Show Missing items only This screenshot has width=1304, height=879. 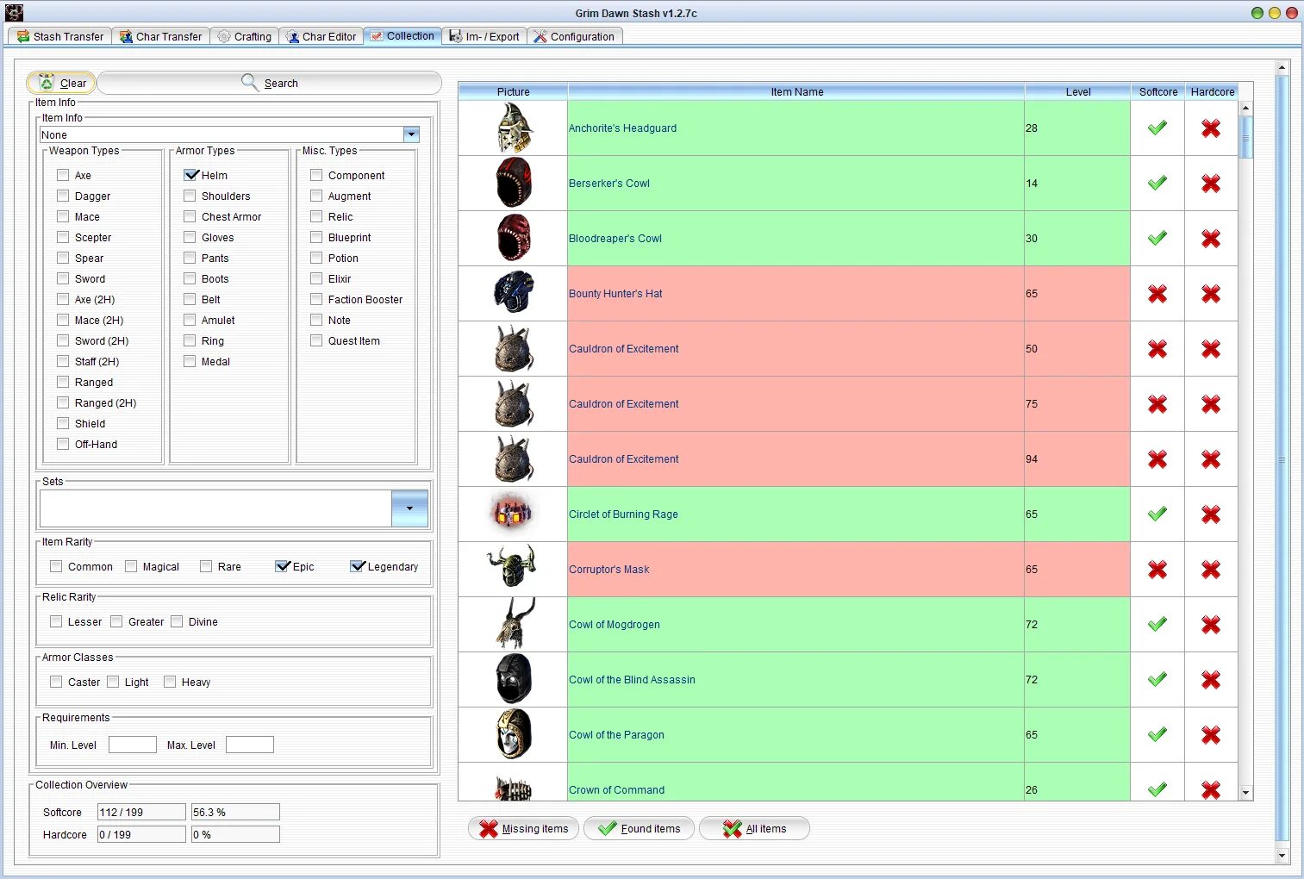[524, 828]
